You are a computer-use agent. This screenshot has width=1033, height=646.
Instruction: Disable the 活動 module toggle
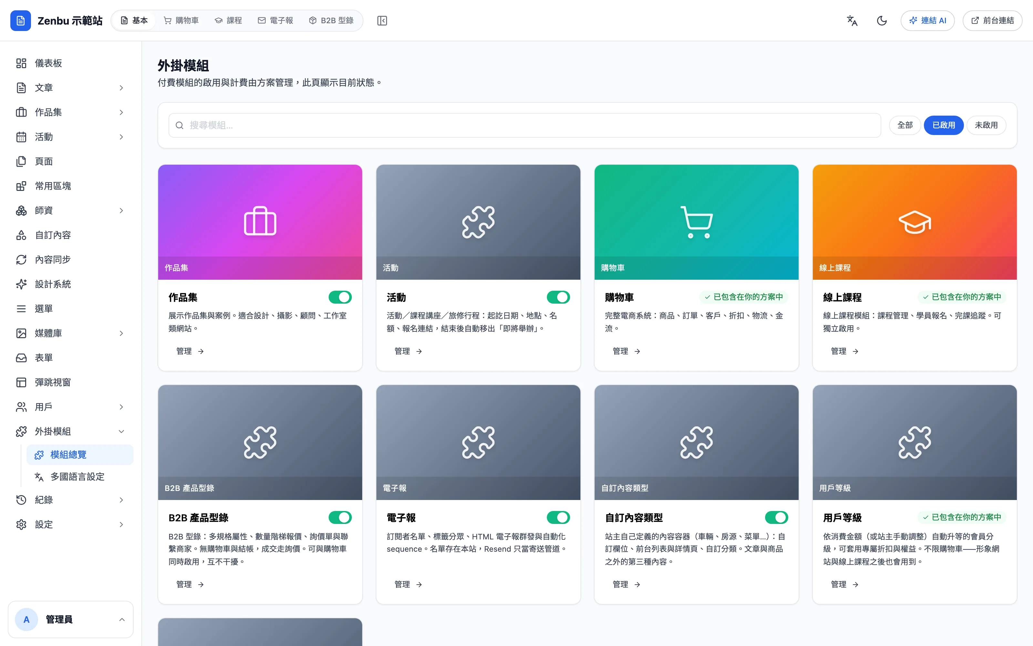[558, 297]
